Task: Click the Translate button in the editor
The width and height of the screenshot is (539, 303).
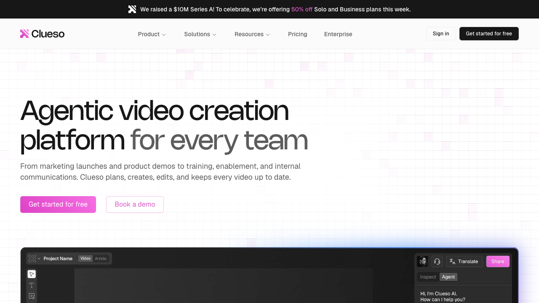Action: 464,261
